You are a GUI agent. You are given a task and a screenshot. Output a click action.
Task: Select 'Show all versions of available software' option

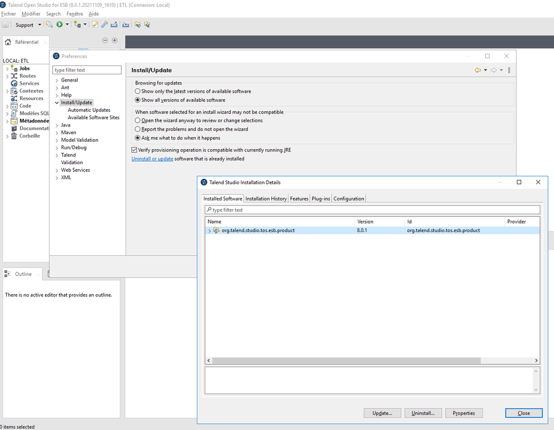tap(138, 100)
